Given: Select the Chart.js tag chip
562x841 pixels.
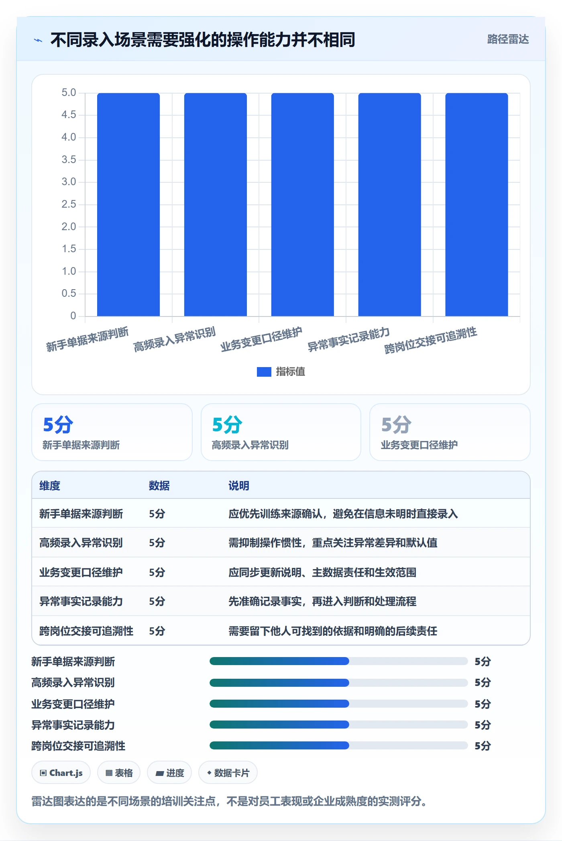Looking at the screenshot, I should [x=61, y=772].
